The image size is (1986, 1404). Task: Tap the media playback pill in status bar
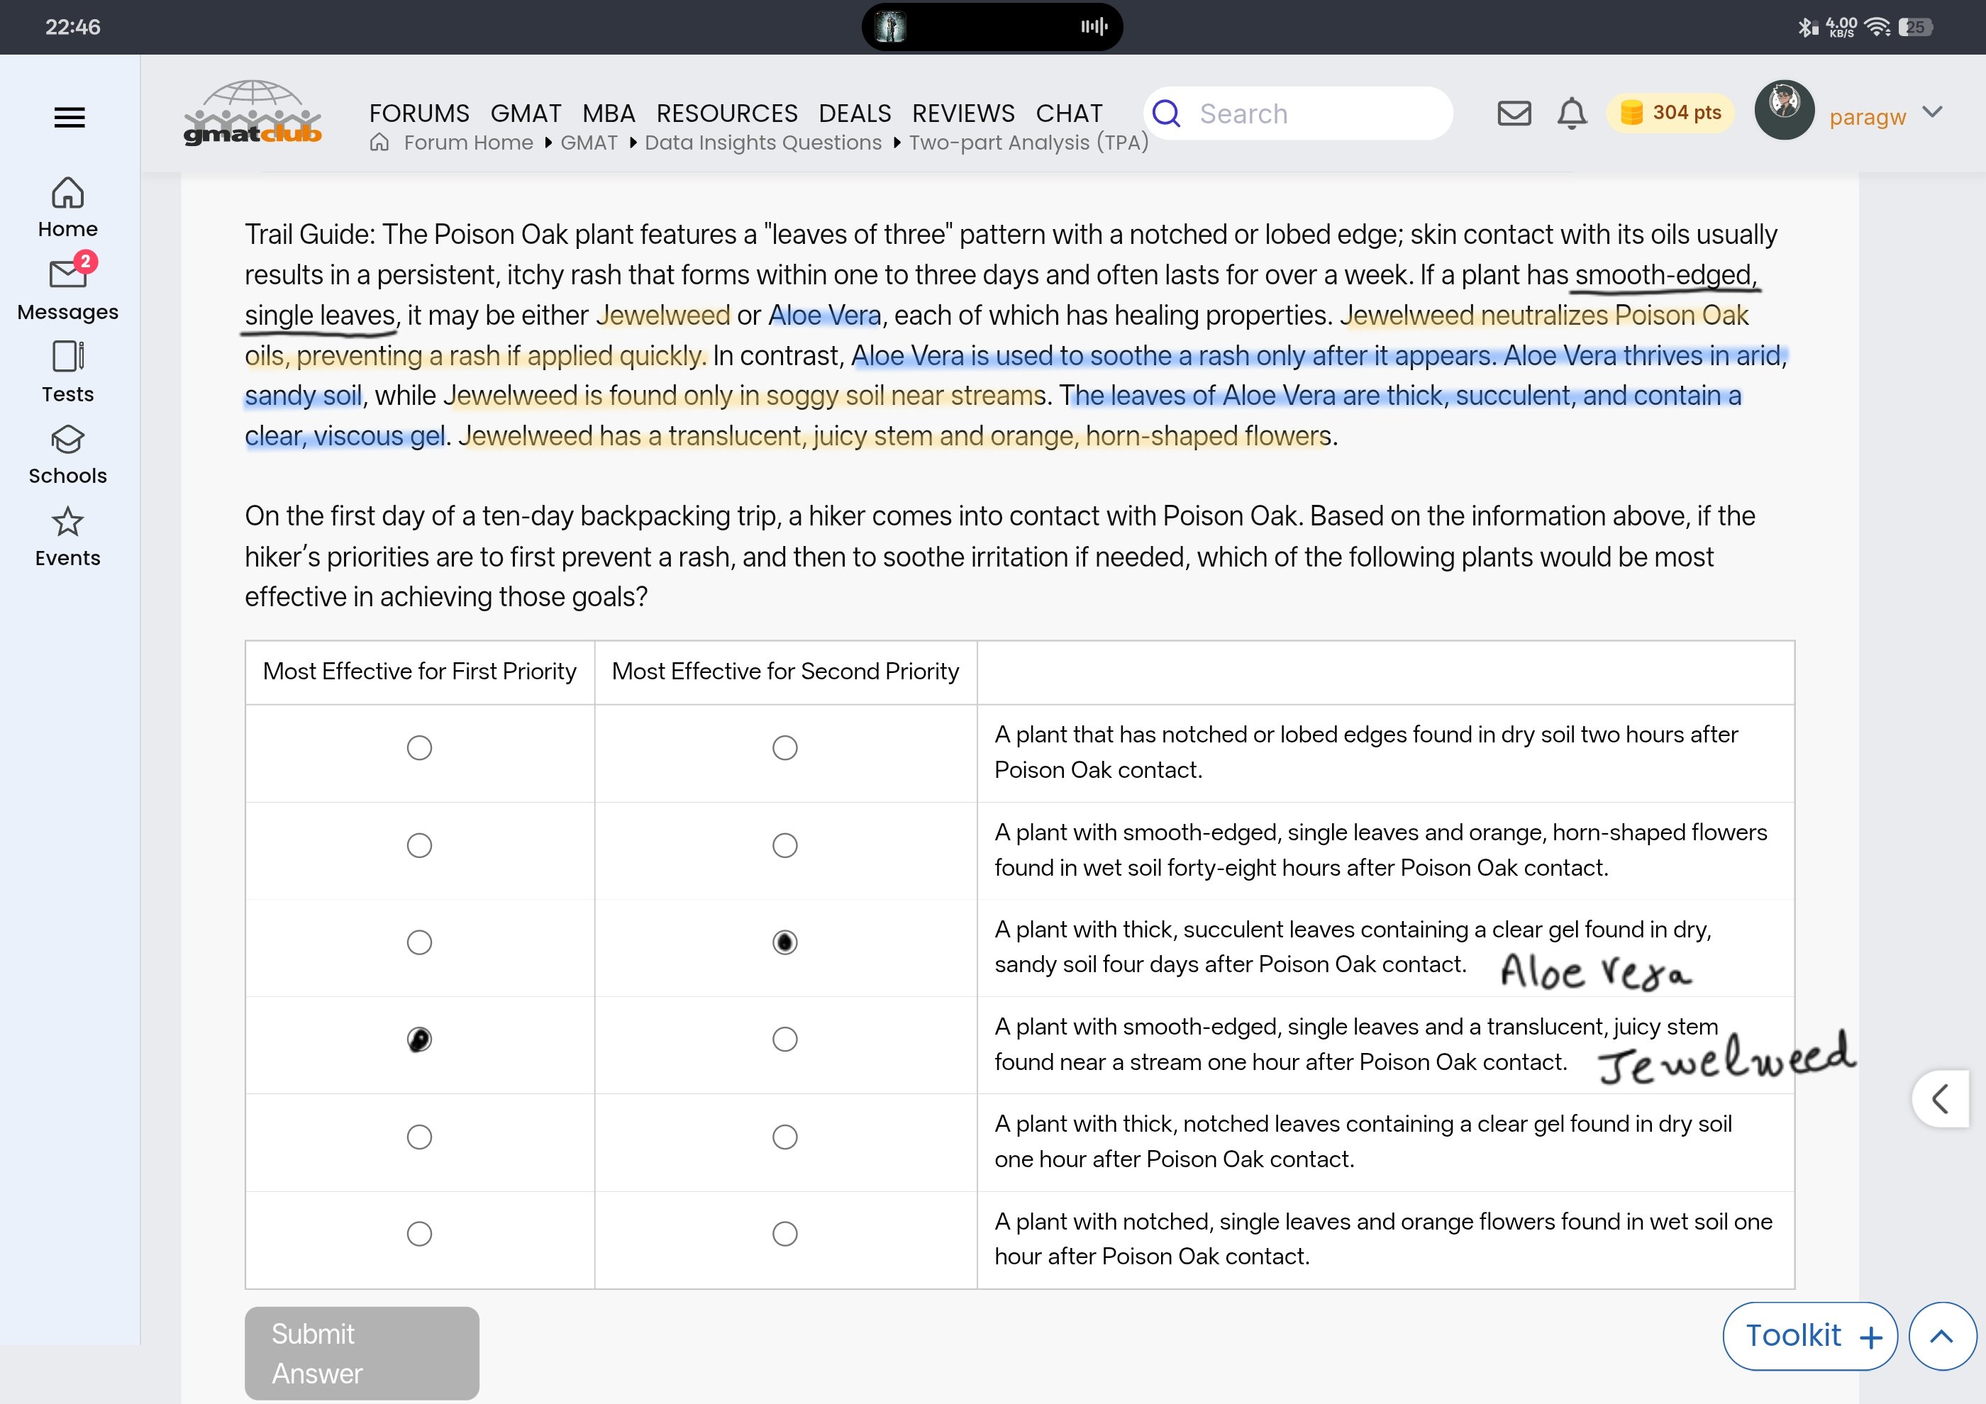992,27
